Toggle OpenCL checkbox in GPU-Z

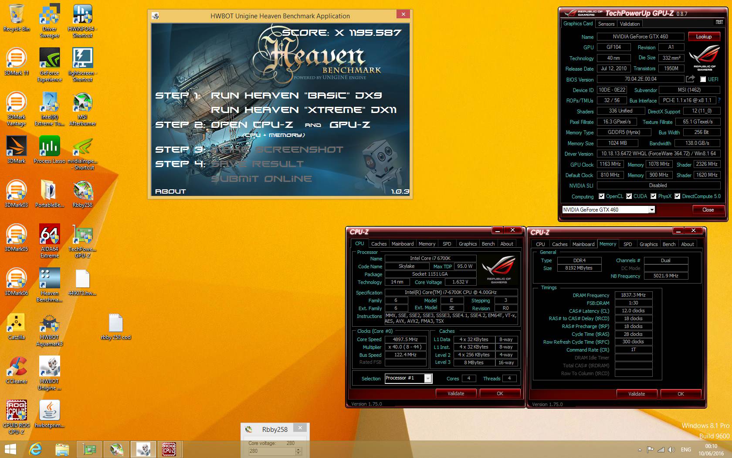point(601,196)
